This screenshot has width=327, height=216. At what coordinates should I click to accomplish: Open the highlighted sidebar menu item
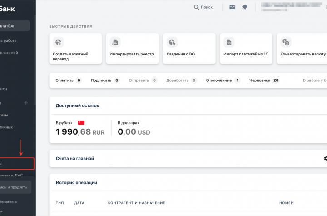(17, 163)
